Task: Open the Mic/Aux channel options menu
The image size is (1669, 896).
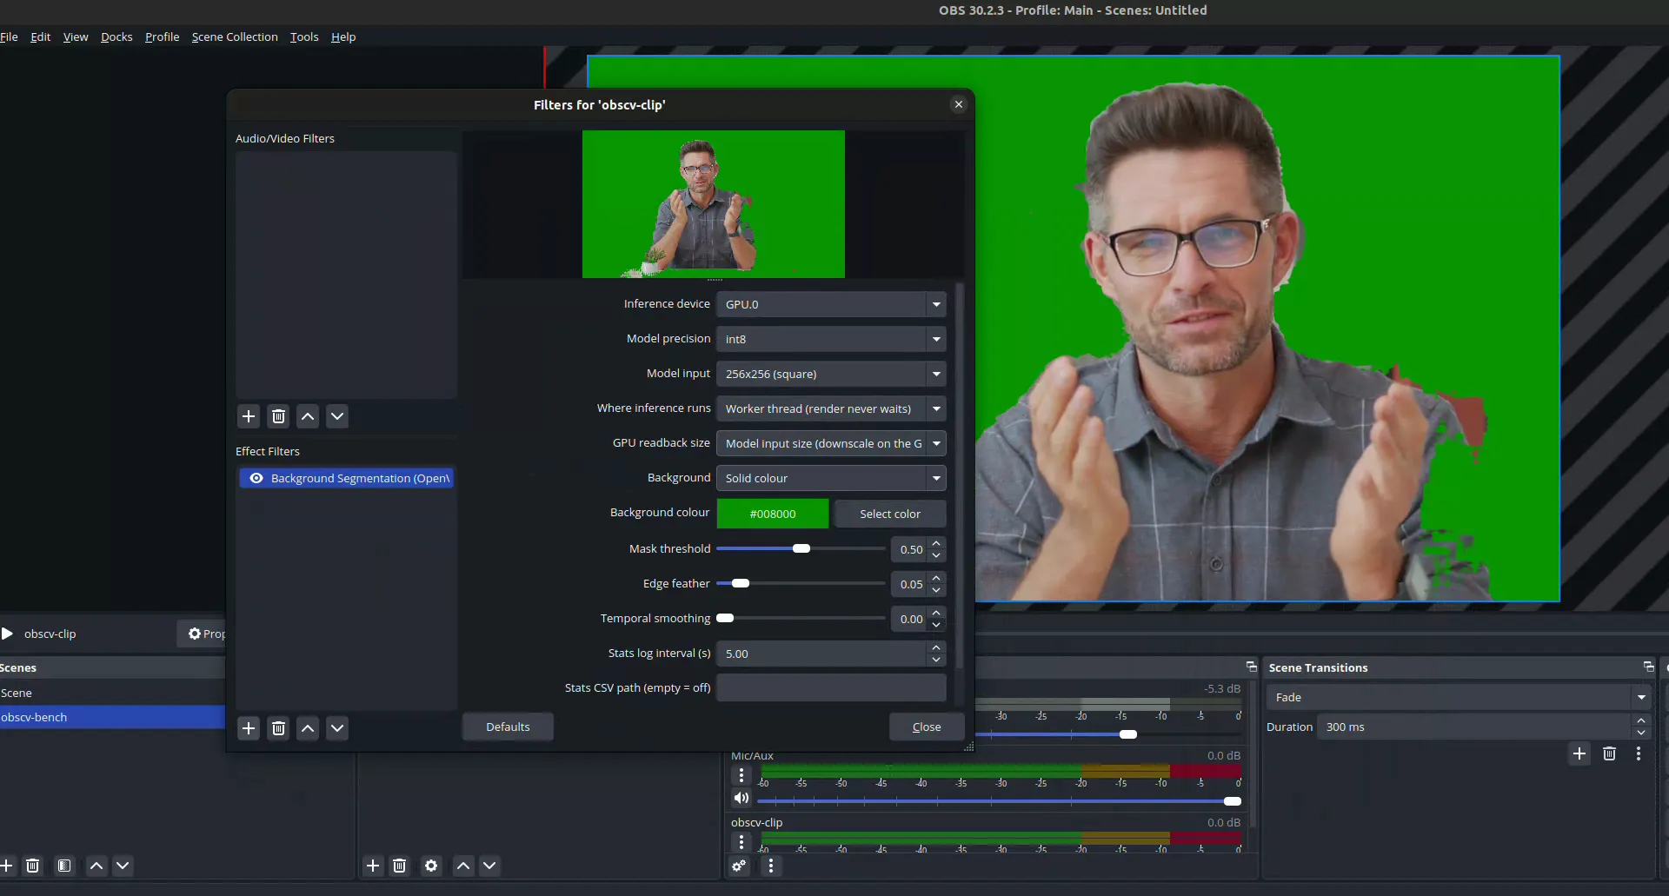Action: [741, 775]
